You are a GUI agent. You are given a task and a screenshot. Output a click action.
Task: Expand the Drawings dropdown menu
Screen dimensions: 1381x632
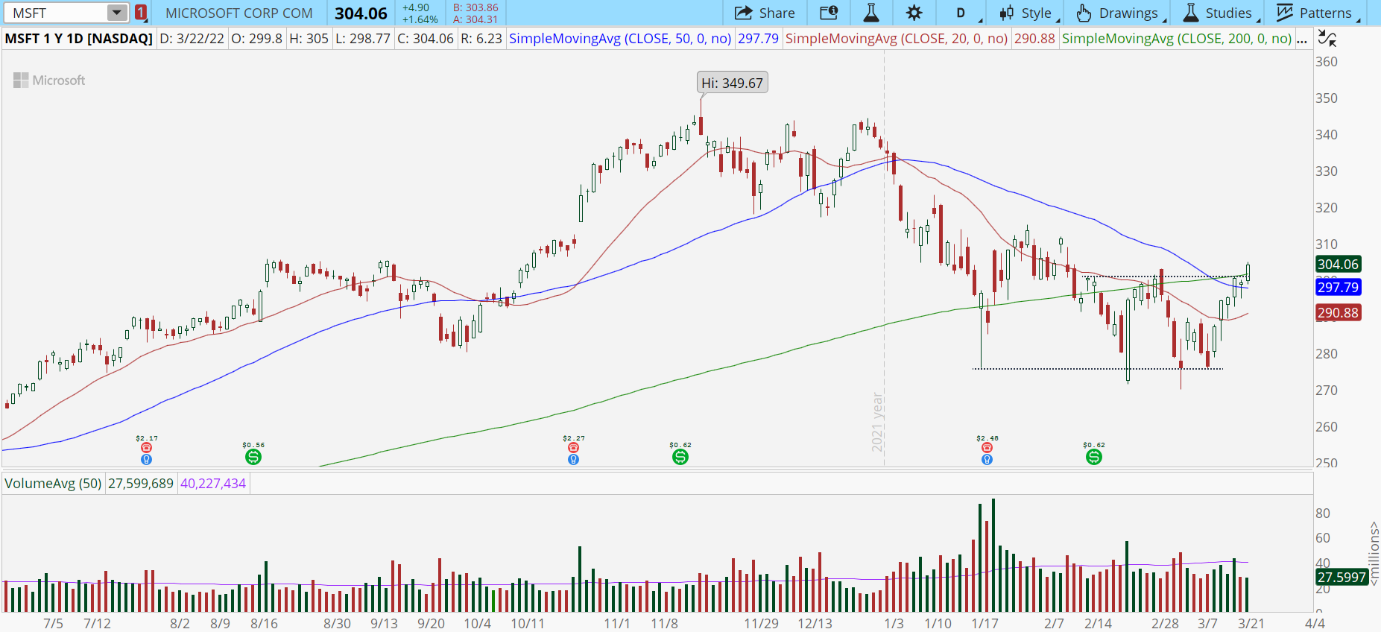tap(1165, 20)
